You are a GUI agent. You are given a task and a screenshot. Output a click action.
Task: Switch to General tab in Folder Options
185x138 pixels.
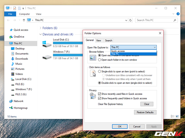(x=90, y=40)
